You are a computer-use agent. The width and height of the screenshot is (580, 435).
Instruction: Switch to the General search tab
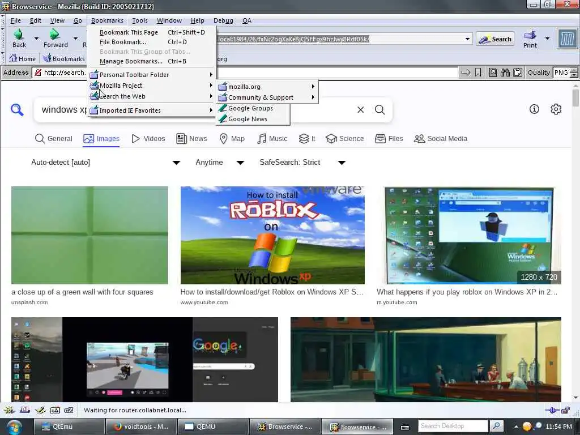point(54,139)
